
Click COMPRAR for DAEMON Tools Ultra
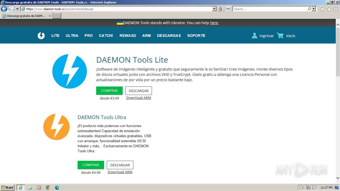(x=91, y=165)
